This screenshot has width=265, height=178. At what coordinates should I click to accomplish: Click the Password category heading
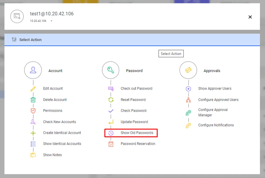[x=134, y=71]
